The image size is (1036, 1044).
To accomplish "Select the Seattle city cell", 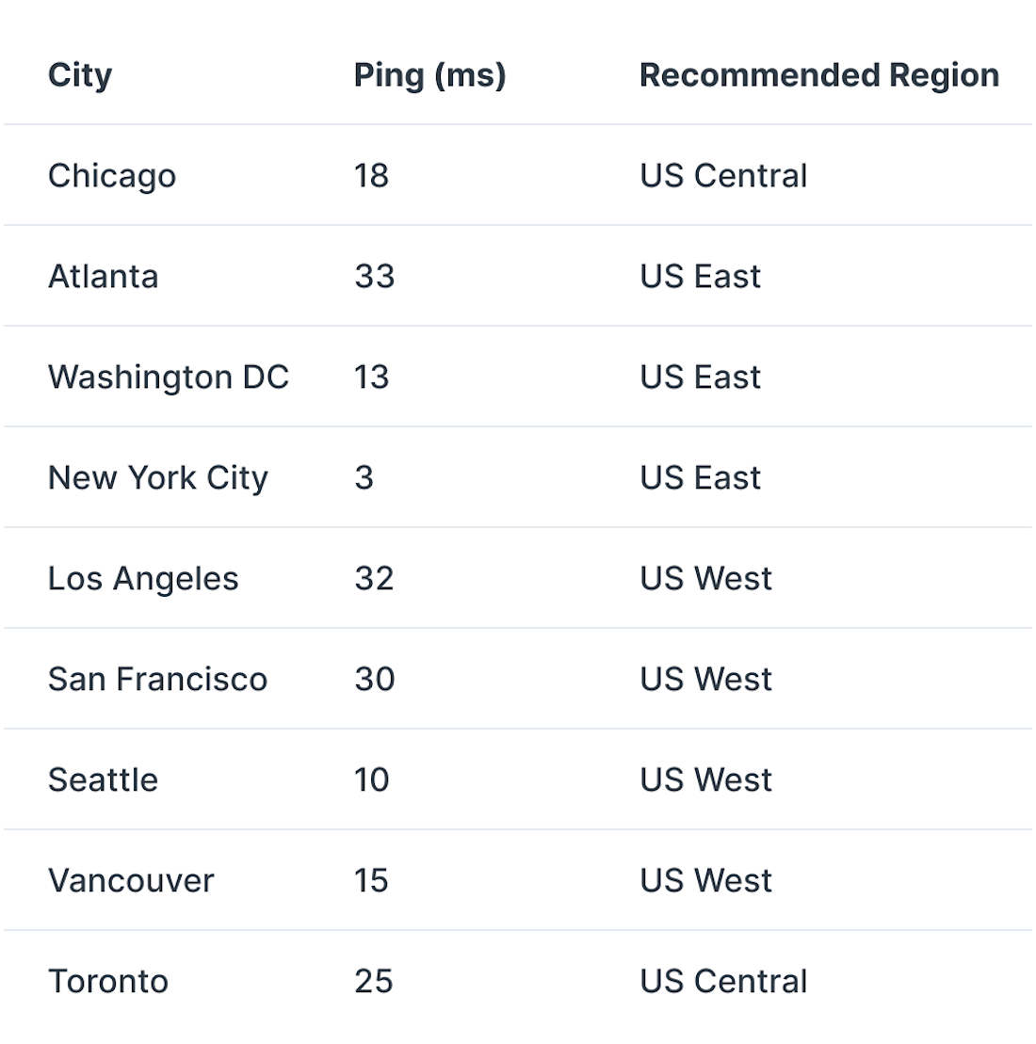I will 104,779.
